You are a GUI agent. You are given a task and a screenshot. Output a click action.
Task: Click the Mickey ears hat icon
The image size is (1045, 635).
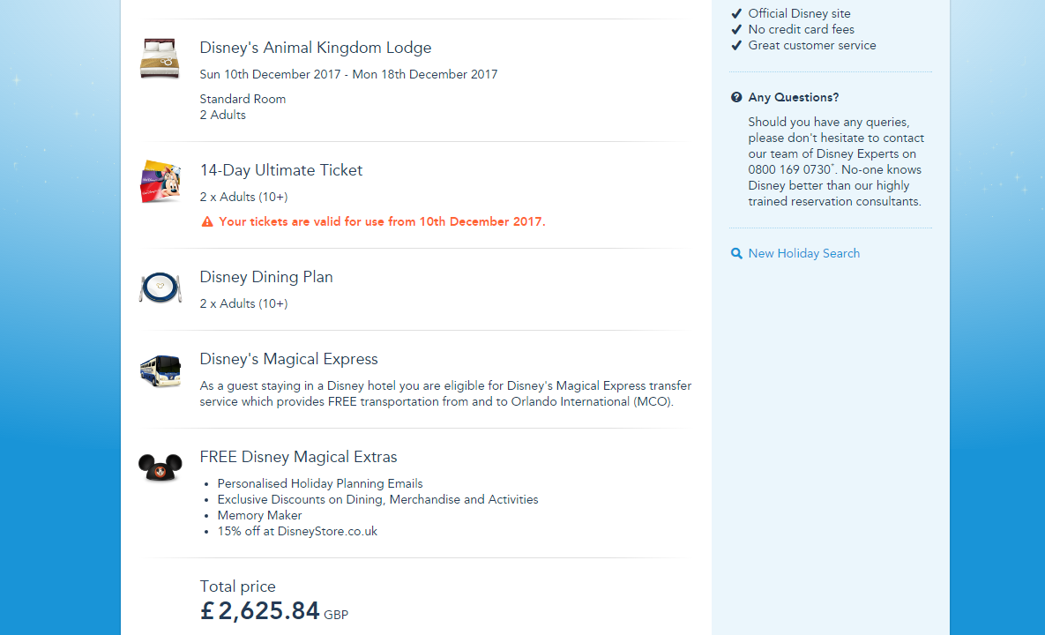coord(160,467)
